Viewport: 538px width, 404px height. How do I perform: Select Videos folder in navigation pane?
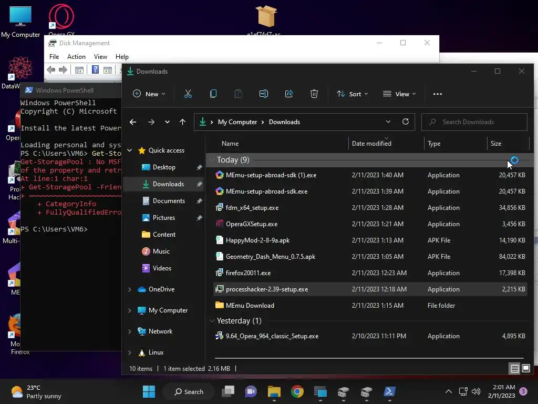click(x=162, y=268)
